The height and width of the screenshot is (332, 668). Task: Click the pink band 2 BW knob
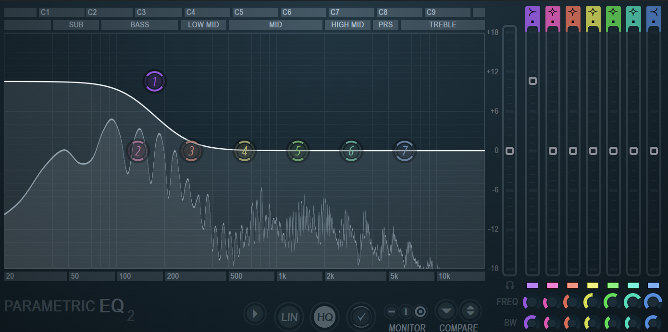(552, 322)
